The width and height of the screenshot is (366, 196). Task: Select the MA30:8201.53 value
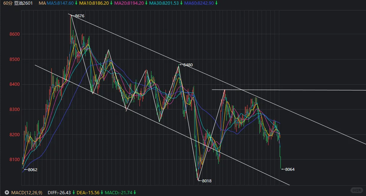click(x=164, y=3)
